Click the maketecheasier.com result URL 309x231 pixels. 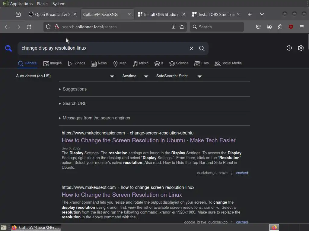(128, 133)
